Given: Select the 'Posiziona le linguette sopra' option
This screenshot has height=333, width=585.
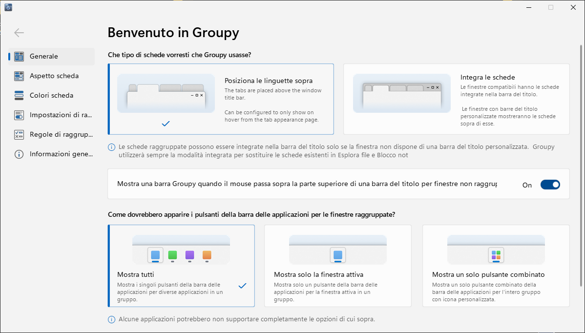Looking at the screenshot, I should (x=221, y=99).
